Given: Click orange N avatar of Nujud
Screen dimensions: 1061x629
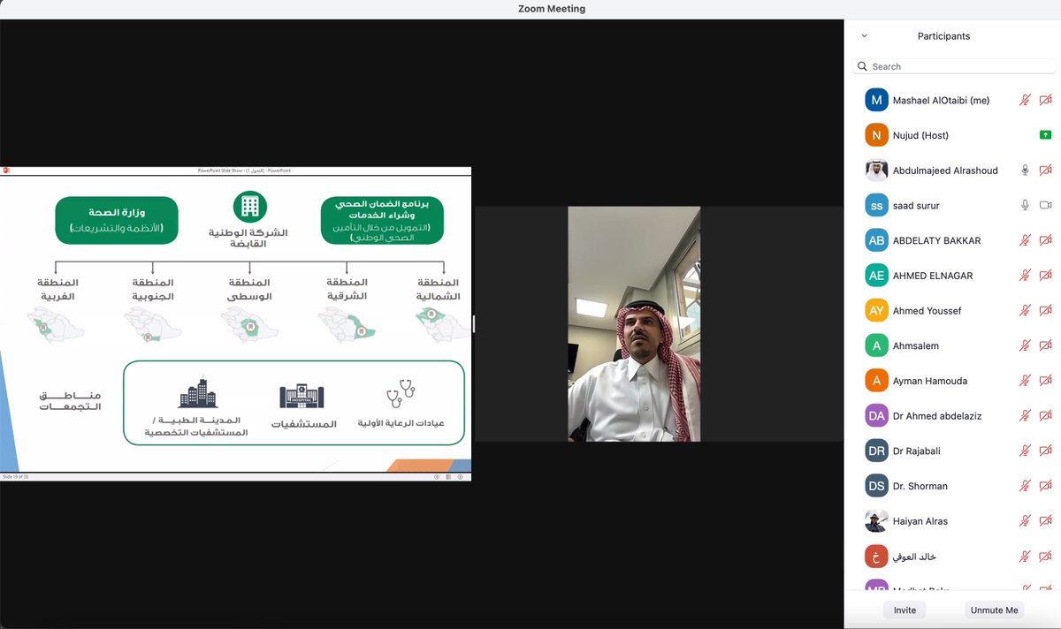Looking at the screenshot, I should [876, 135].
